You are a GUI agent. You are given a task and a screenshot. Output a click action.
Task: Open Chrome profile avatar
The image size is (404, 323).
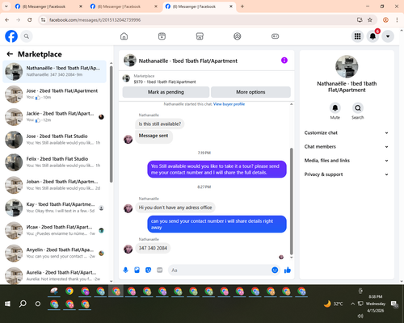[385, 20]
